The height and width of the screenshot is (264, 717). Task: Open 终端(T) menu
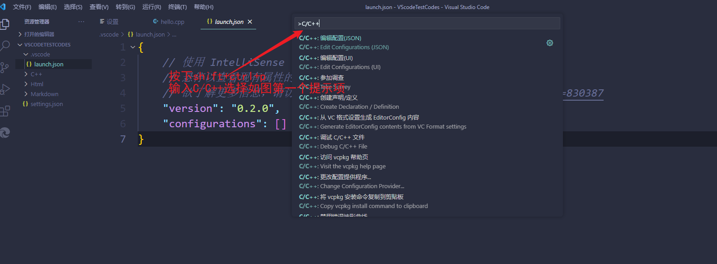click(178, 7)
